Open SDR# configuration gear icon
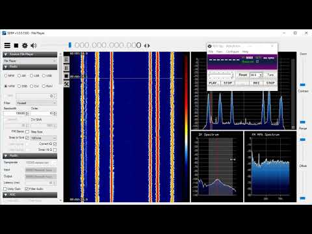 click(x=25, y=45)
